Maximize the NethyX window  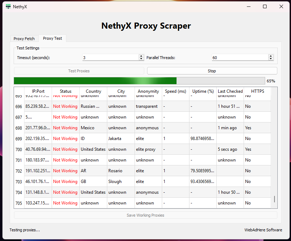[265, 7]
